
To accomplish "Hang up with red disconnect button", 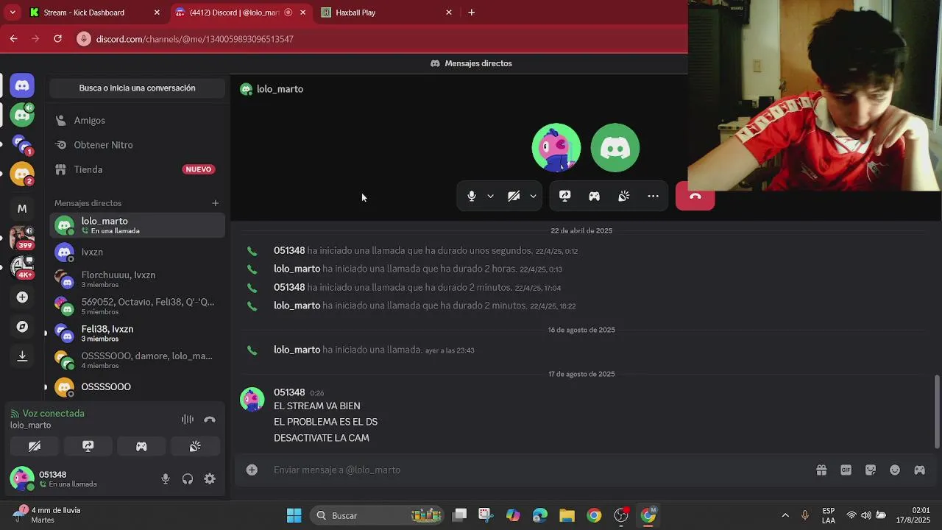I will pyautogui.click(x=695, y=197).
